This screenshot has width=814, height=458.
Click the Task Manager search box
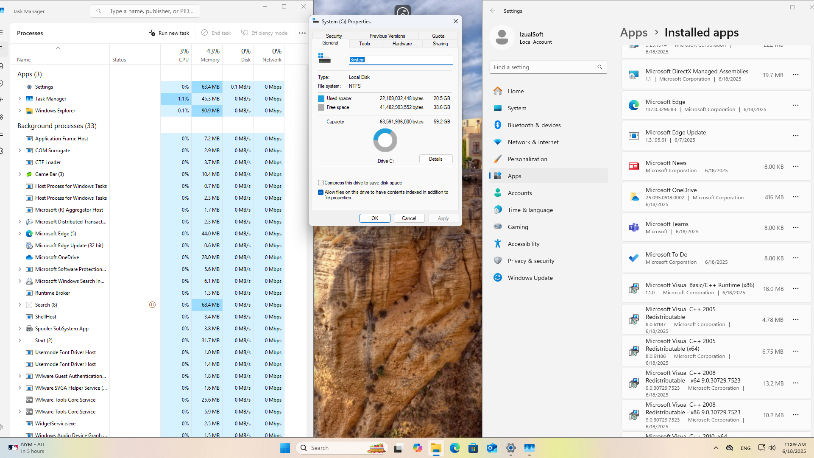tap(145, 11)
